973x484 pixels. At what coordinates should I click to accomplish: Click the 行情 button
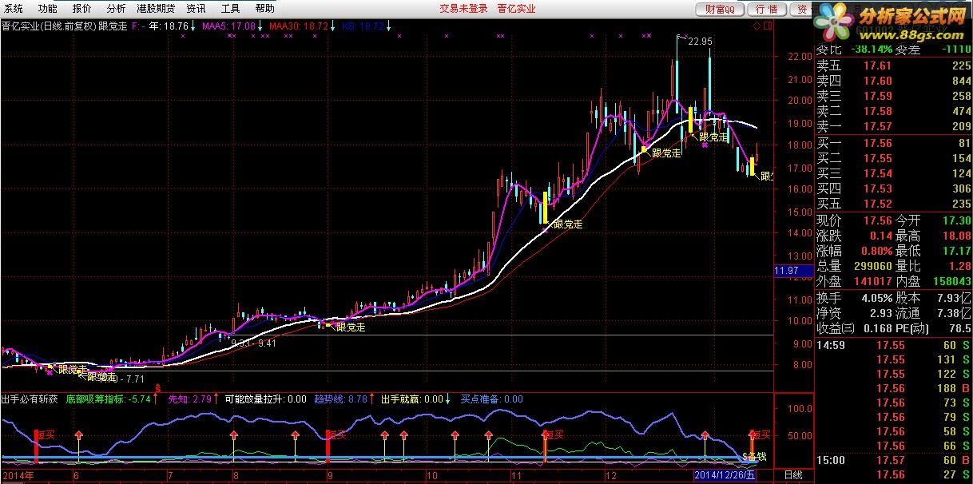point(766,10)
